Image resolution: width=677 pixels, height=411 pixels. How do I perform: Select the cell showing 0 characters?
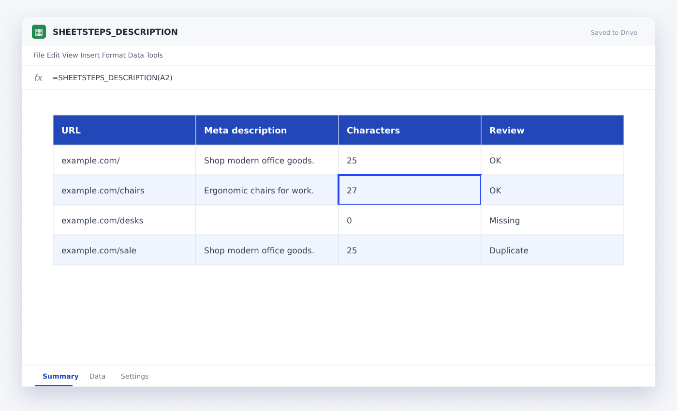pos(410,220)
